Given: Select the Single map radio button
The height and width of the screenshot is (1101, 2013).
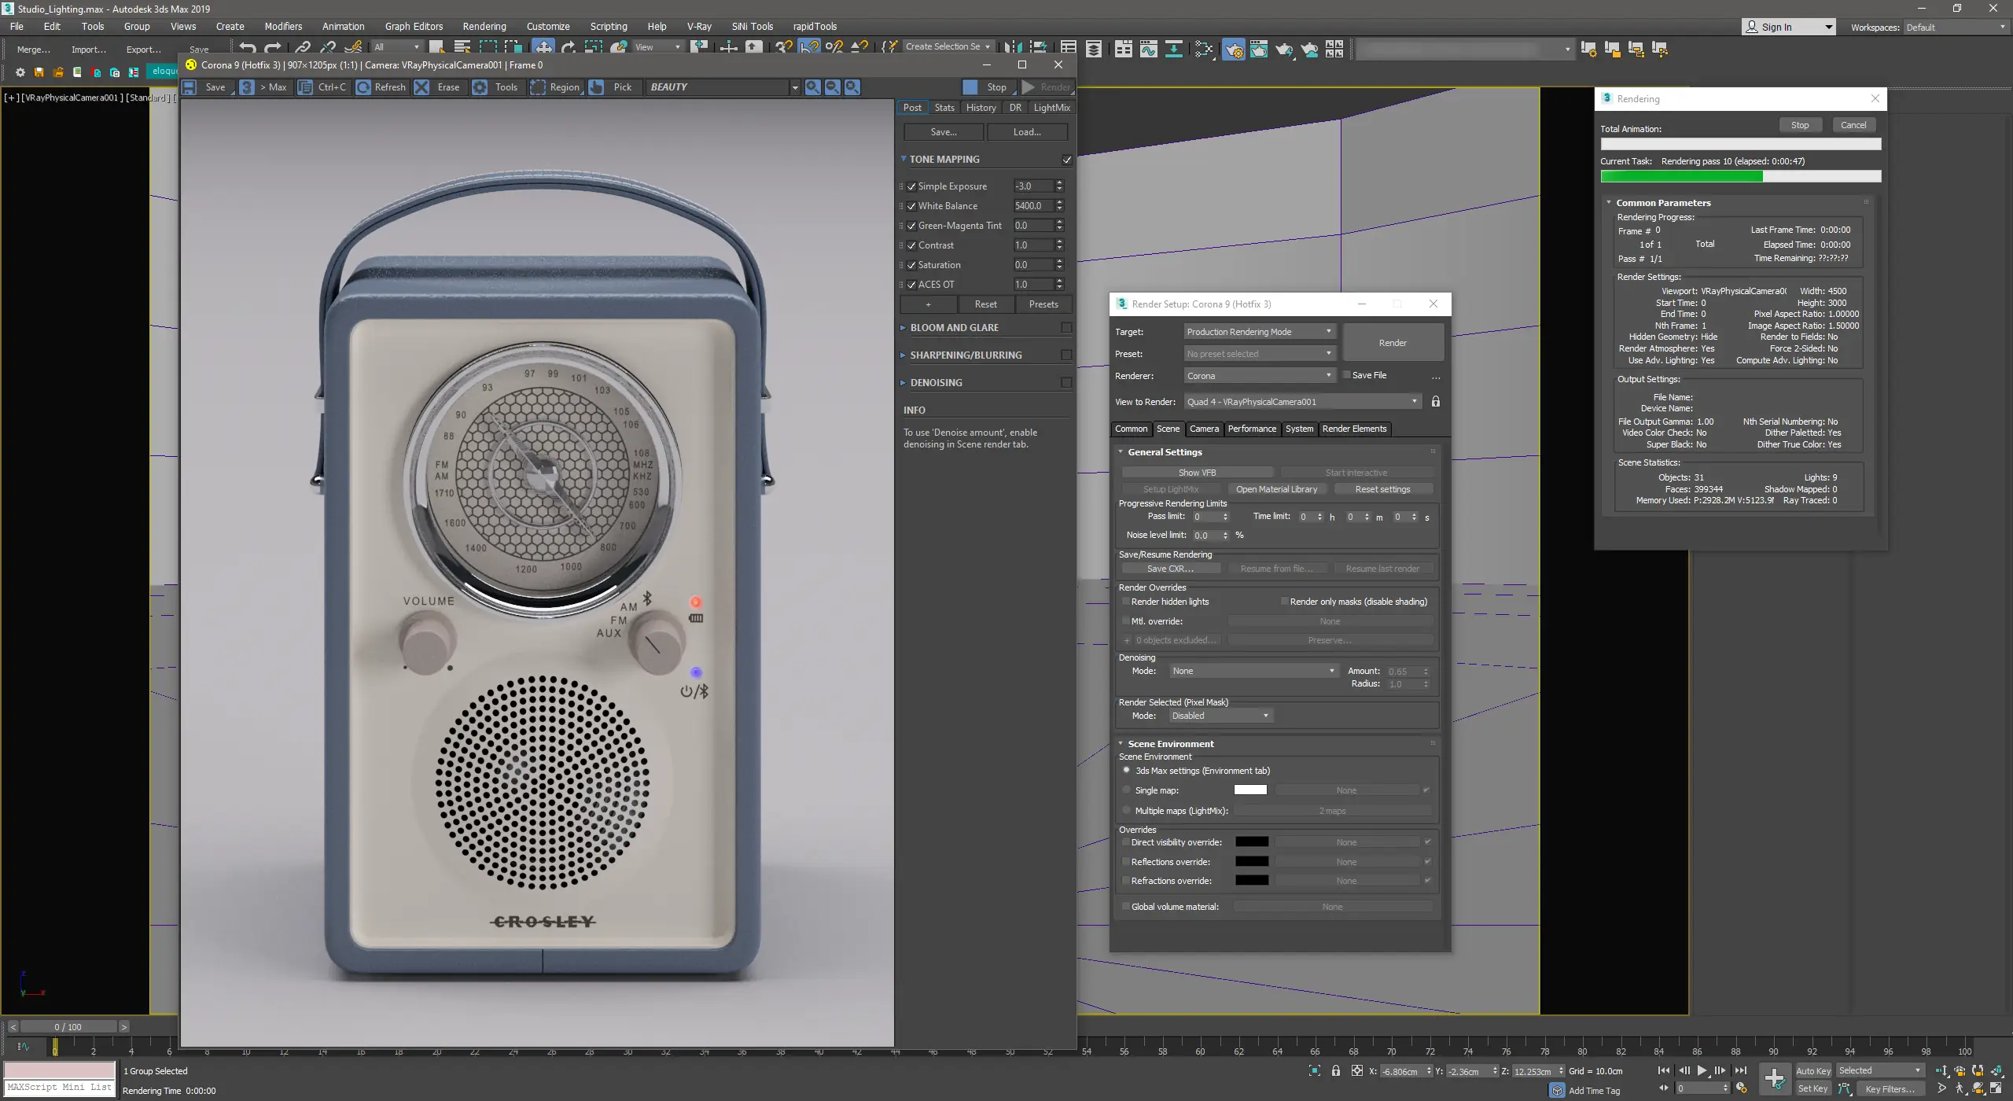Looking at the screenshot, I should [1127, 790].
